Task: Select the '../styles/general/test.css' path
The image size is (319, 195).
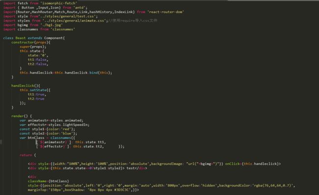Action: click(x=67, y=16)
